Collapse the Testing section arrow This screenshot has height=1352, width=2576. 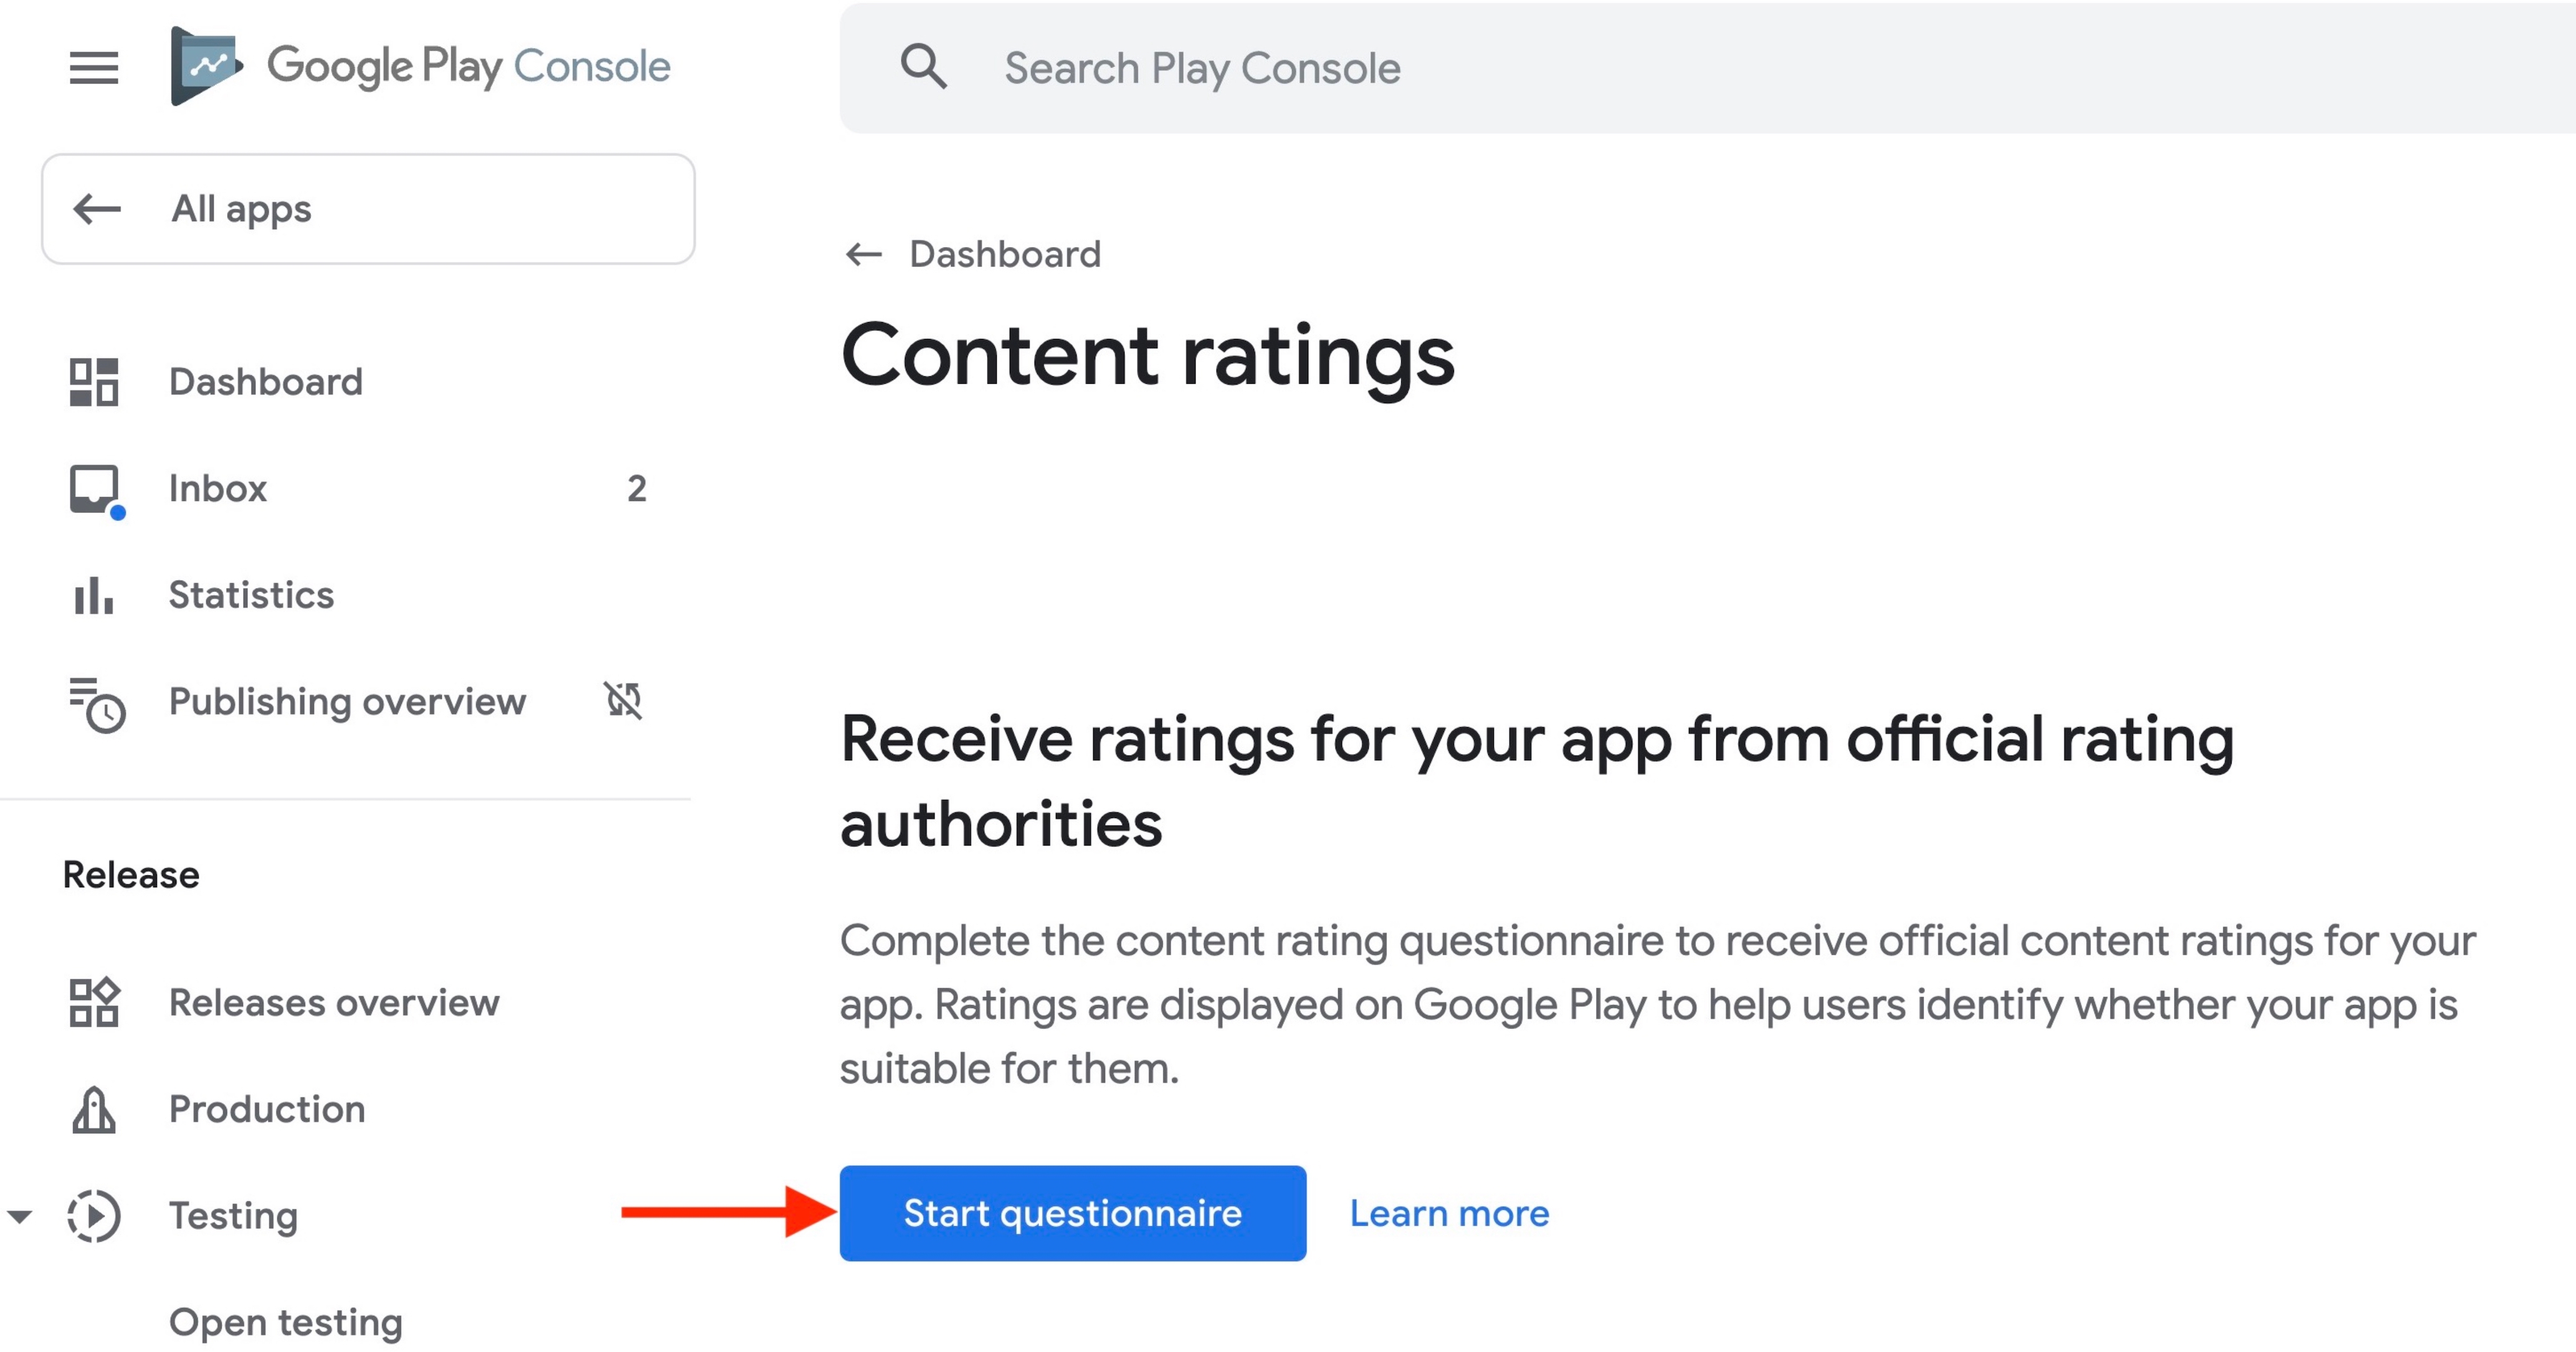click(20, 1216)
